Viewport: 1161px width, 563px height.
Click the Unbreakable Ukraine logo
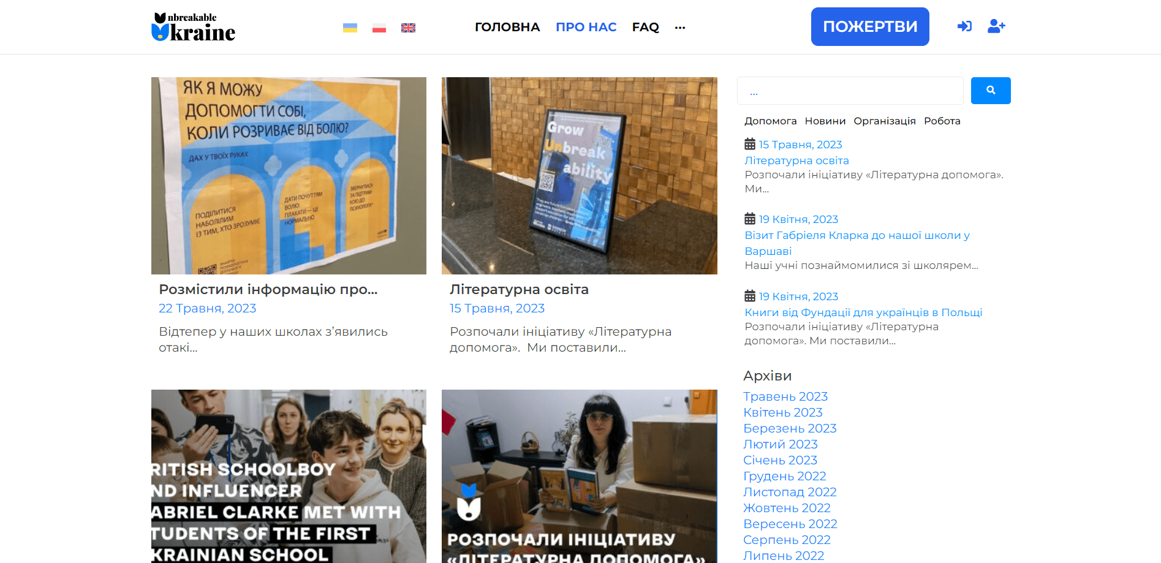(193, 27)
